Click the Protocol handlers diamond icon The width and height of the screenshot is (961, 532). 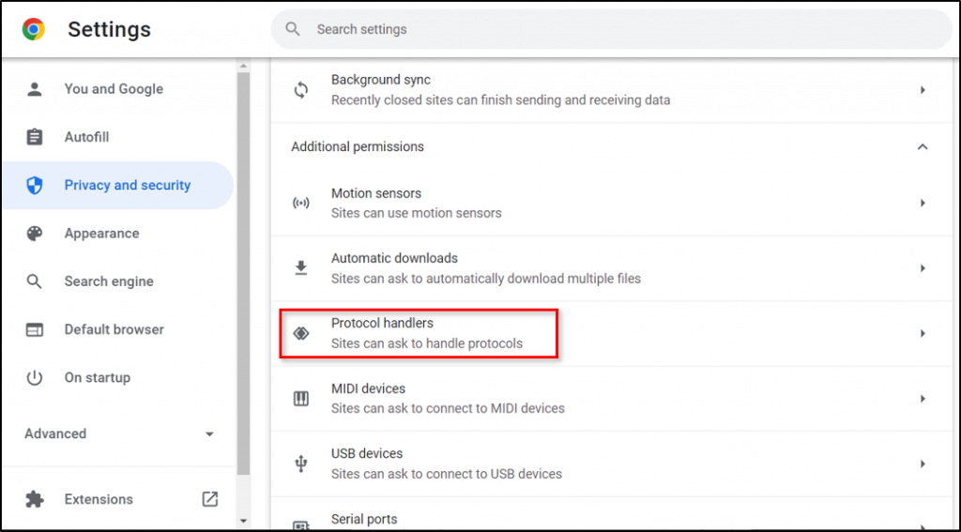[x=301, y=333]
